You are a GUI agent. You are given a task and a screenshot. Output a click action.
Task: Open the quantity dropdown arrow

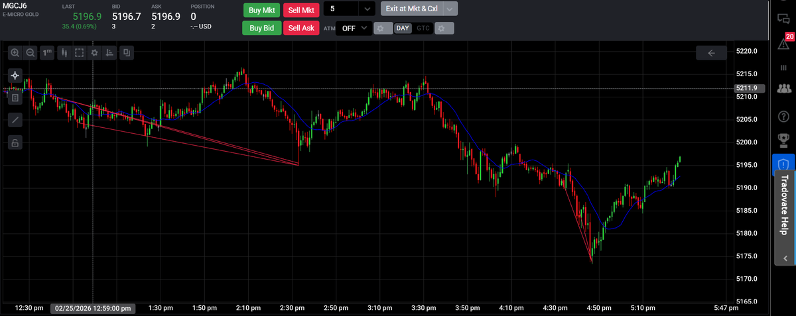[368, 9]
